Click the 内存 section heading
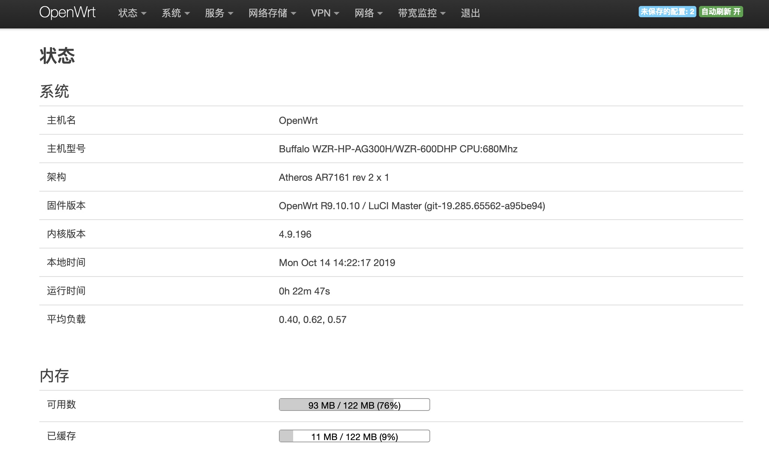Screen dimensions: 769x476 point(54,375)
